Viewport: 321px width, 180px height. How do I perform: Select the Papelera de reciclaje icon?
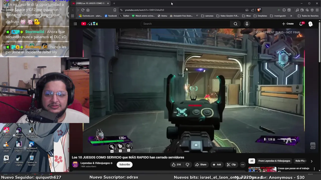[32, 161]
